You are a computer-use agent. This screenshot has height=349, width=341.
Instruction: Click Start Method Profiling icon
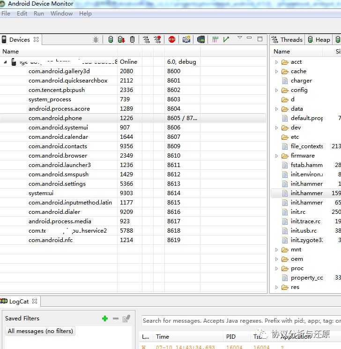157,39
